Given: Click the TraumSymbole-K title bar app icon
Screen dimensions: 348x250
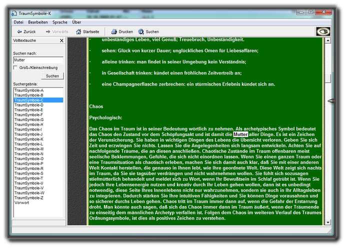Looking at the screenshot, I should (x=14, y=13).
